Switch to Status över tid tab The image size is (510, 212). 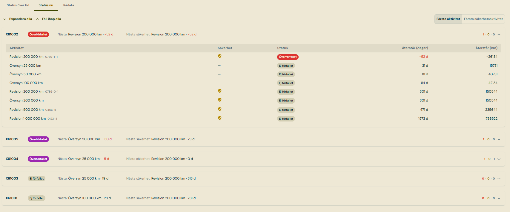pos(18,5)
